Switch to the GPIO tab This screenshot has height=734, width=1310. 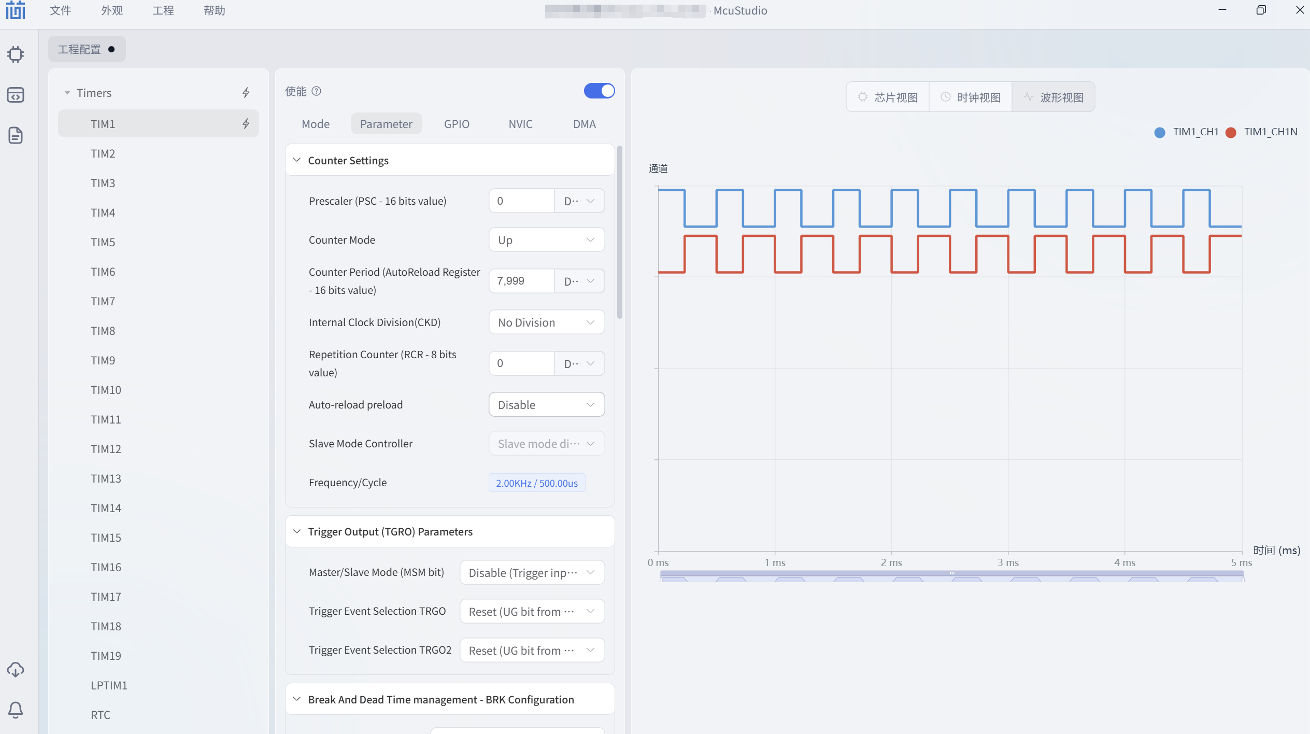pos(457,124)
